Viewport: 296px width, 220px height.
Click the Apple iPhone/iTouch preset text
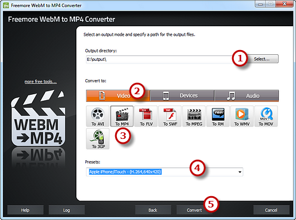(x=125, y=172)
